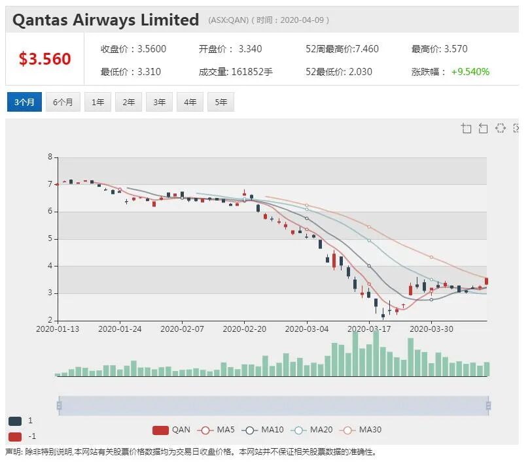
Task: Click the 最低价：3.310 text
Action: [130, 72]
